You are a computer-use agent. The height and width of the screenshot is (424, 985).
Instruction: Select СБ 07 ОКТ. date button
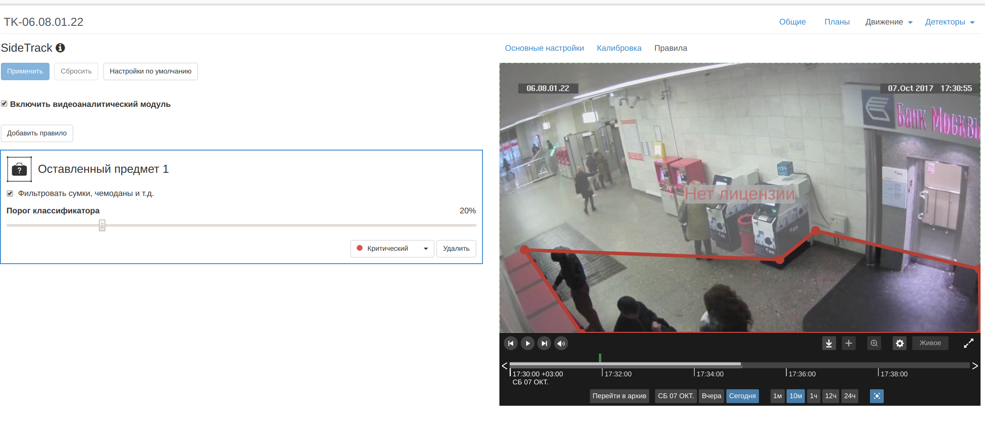click(x=676, y=396)
